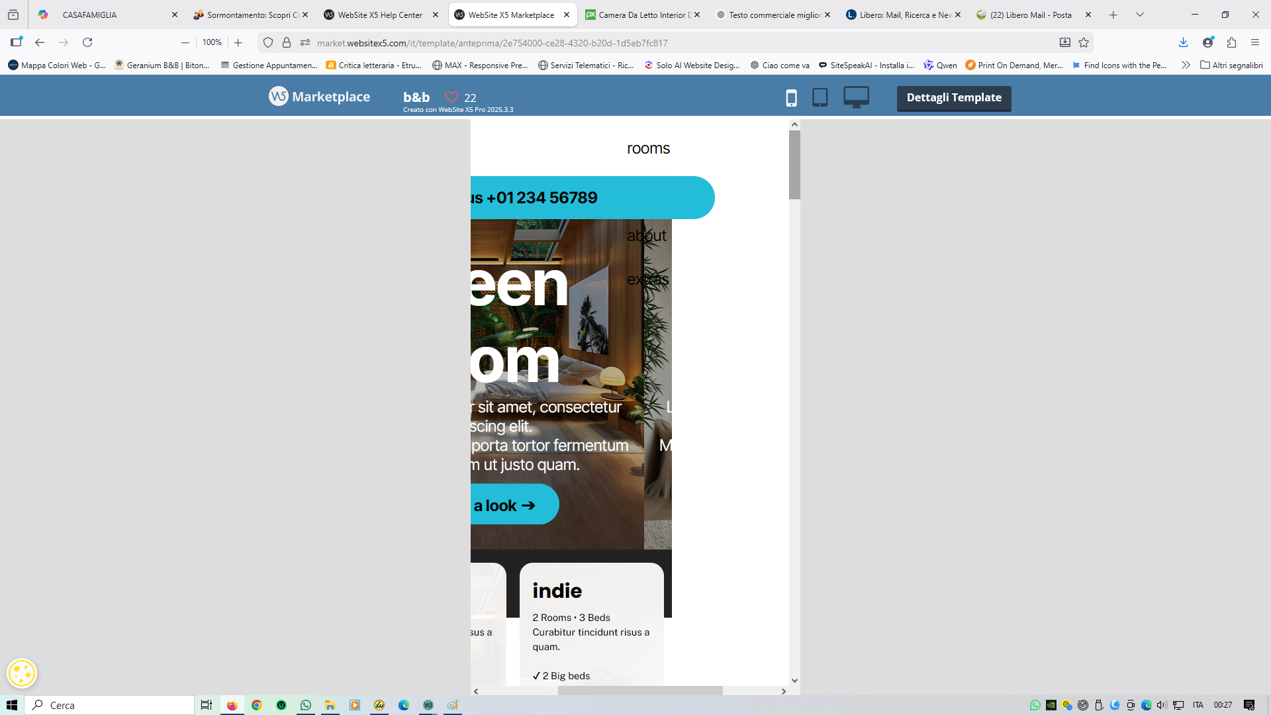Open the extensions puzzle icon

1231,42
